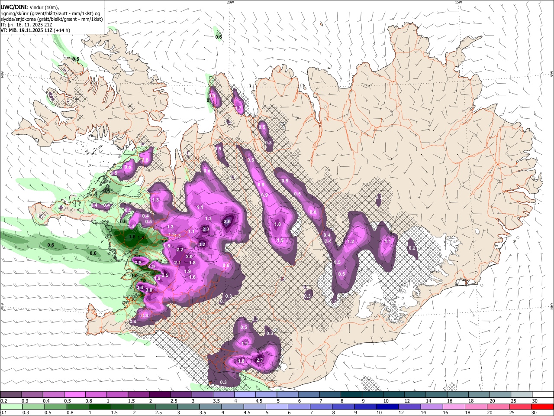Click the 1.6 value in the dark green rain area

[x=132, y=237]
